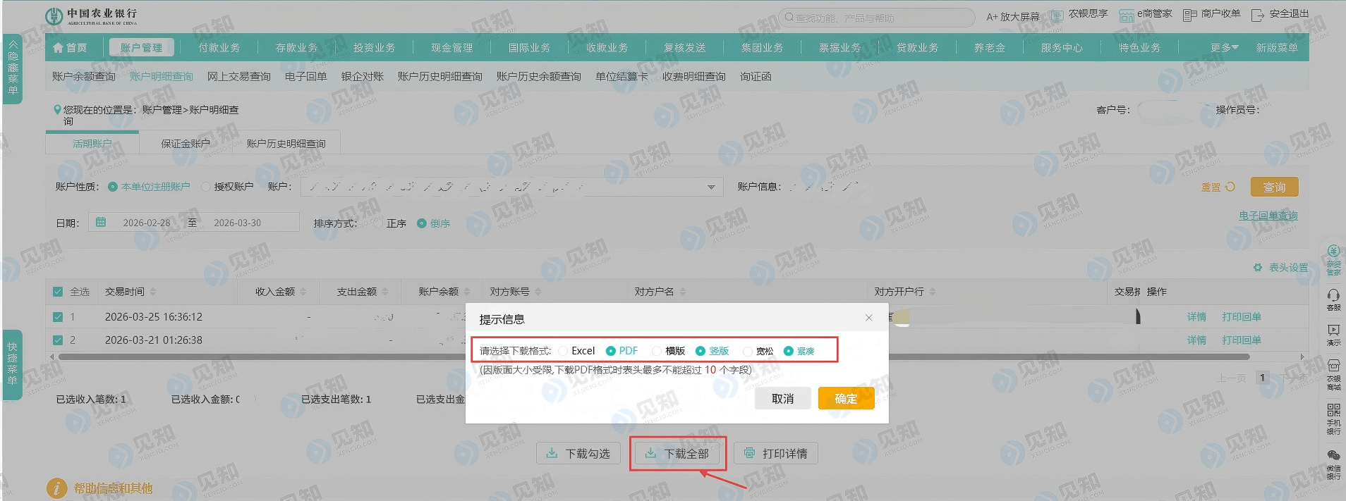Click the 微信银行 icon in sidebar
This screenshot has height=501, width=1346.
click(x=1333, y=456)
